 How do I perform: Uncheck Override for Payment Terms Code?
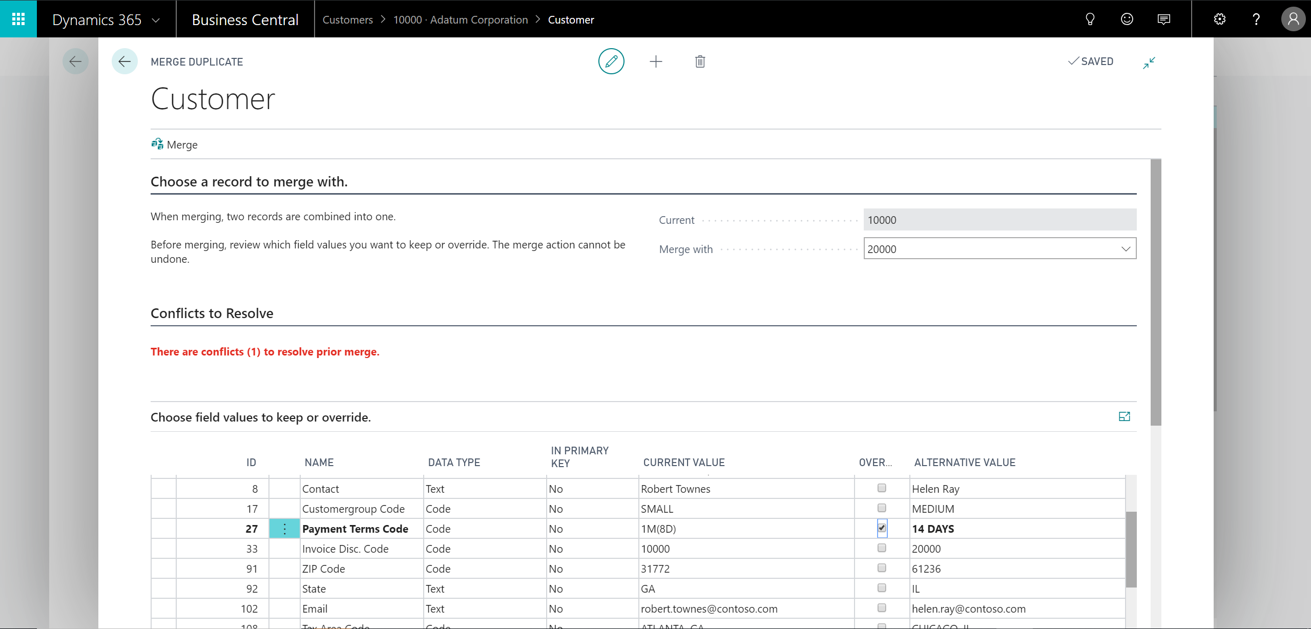click(x=881, y=528)
